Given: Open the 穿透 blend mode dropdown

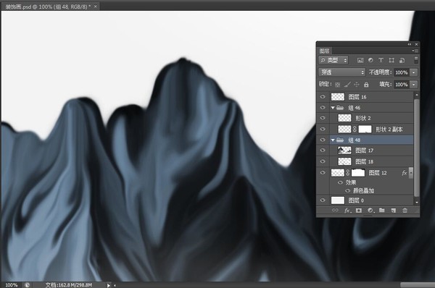Looking at the screenshot, I should coord(341,72).
